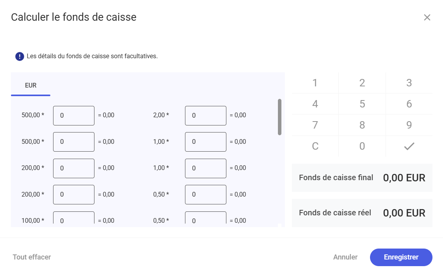443x272 pixels.
Task: Tap the number 7 keypad key
Action: tap(315, 125)
